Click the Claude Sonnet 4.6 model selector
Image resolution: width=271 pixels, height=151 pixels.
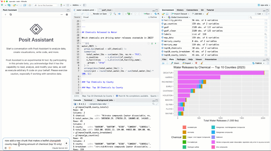[x=60, y=148]
